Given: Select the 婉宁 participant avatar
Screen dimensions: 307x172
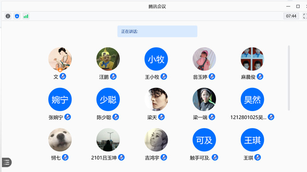Looking at the screenshot, I should [60, 99].
